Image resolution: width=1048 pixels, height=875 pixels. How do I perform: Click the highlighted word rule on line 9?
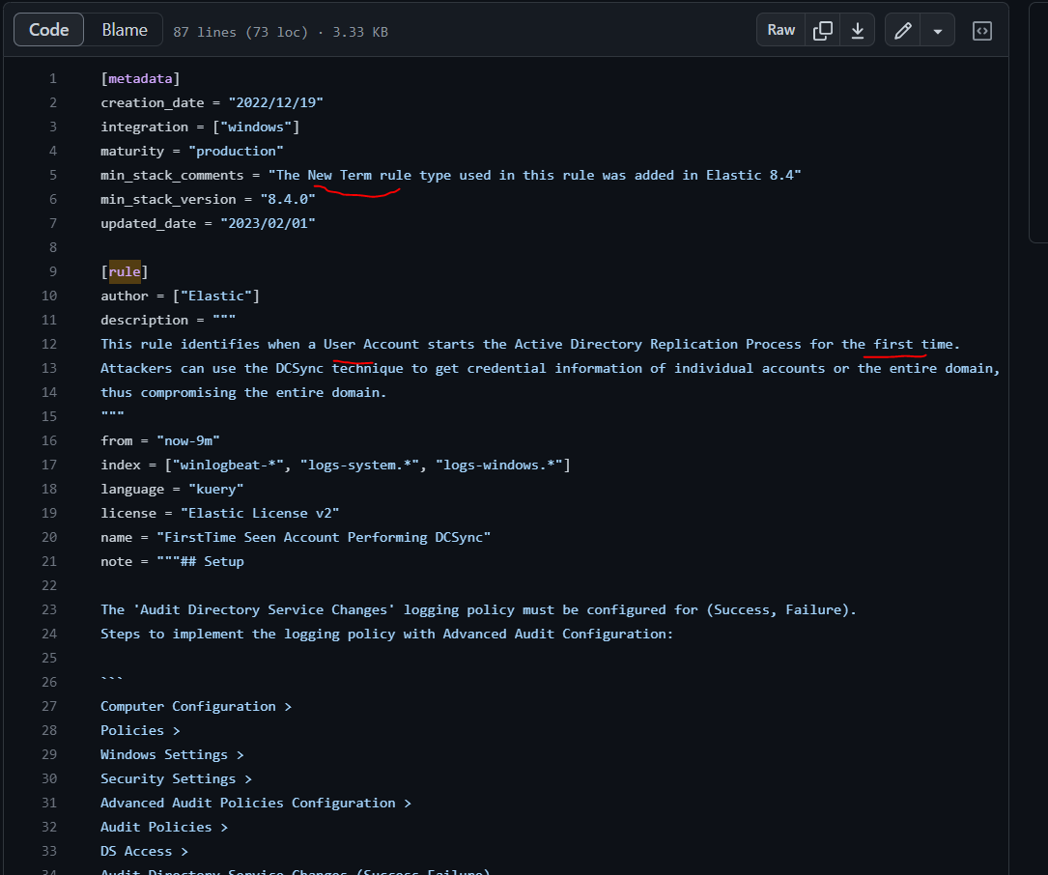[x=125, y=271]
